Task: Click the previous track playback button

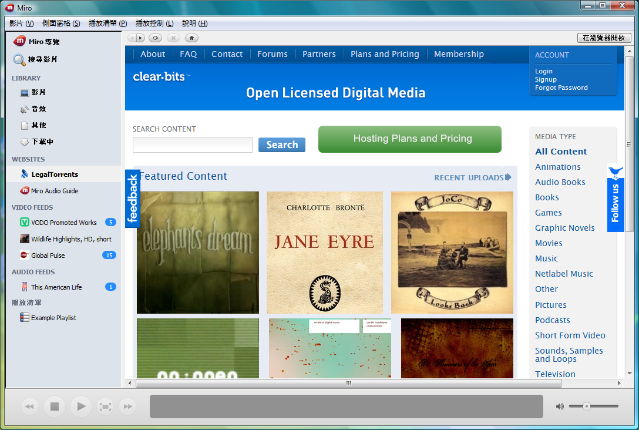Action: [x=29, y=407]
